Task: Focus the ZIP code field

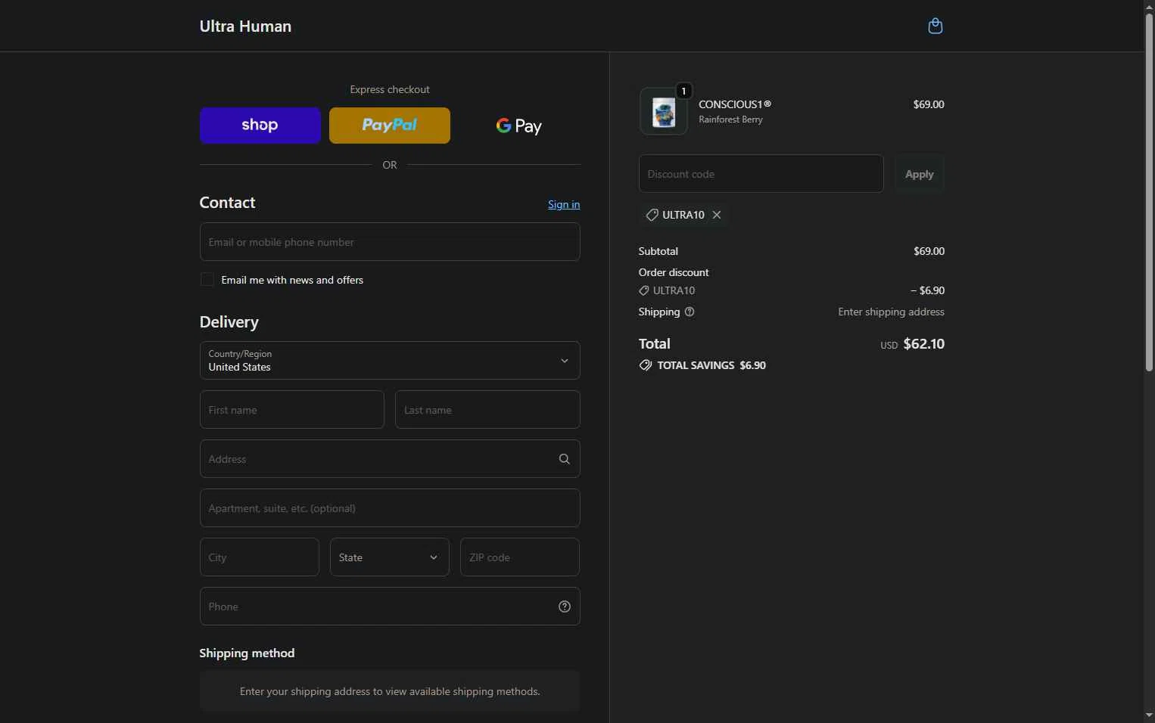Action: coord(520,557)
